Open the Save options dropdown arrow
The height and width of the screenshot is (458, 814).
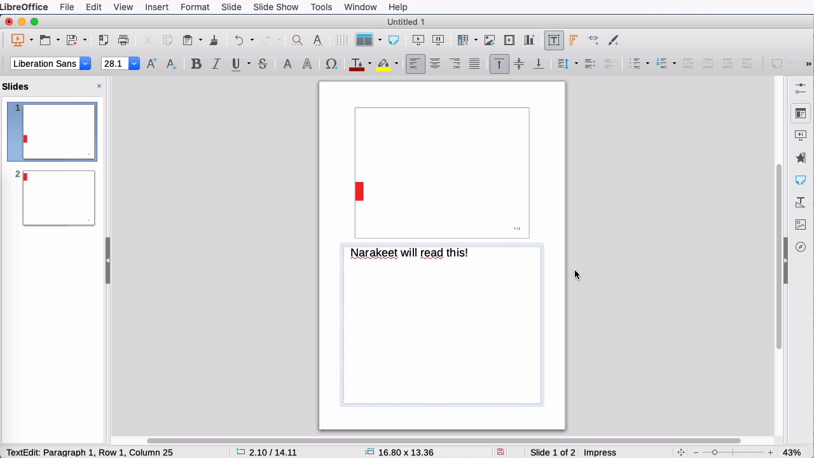click(x=85, y=40)
